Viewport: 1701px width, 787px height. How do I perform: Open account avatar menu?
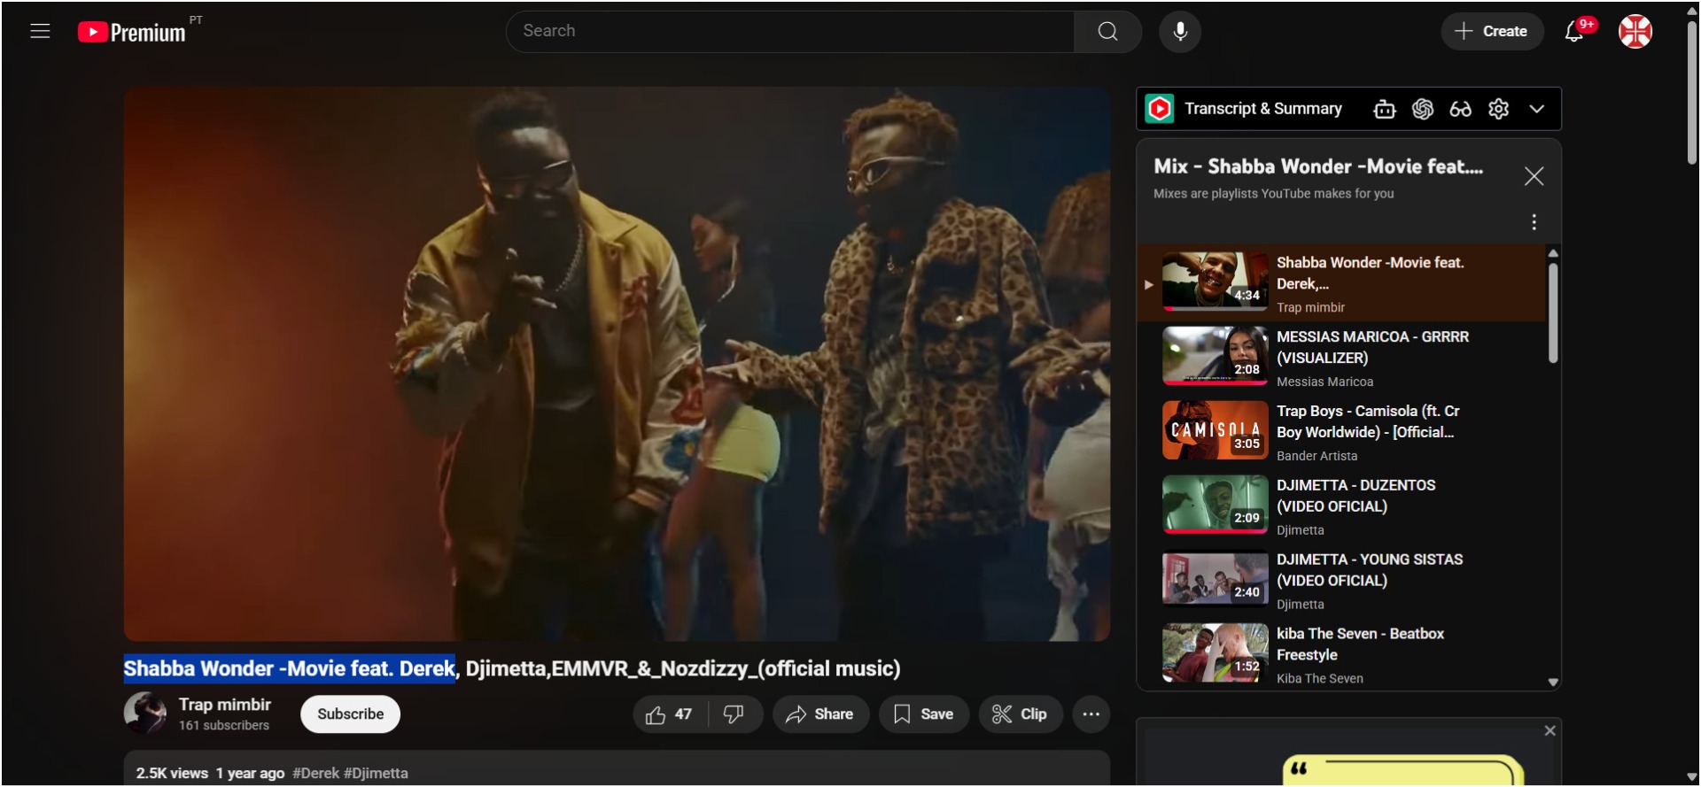click(1635, 32)
